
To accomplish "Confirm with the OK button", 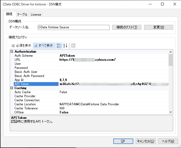I will pos(123,141).
